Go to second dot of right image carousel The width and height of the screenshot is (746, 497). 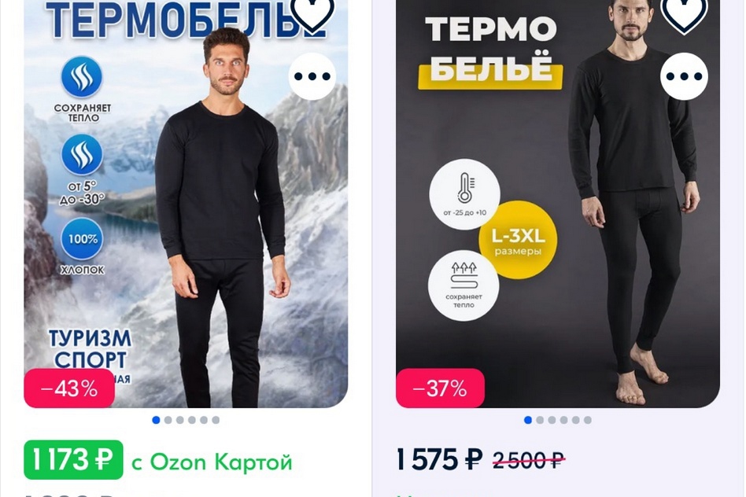(540, 420)
